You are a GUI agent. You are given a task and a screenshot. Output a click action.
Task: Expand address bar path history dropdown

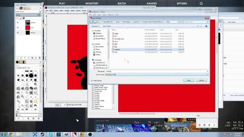point(178,22)
